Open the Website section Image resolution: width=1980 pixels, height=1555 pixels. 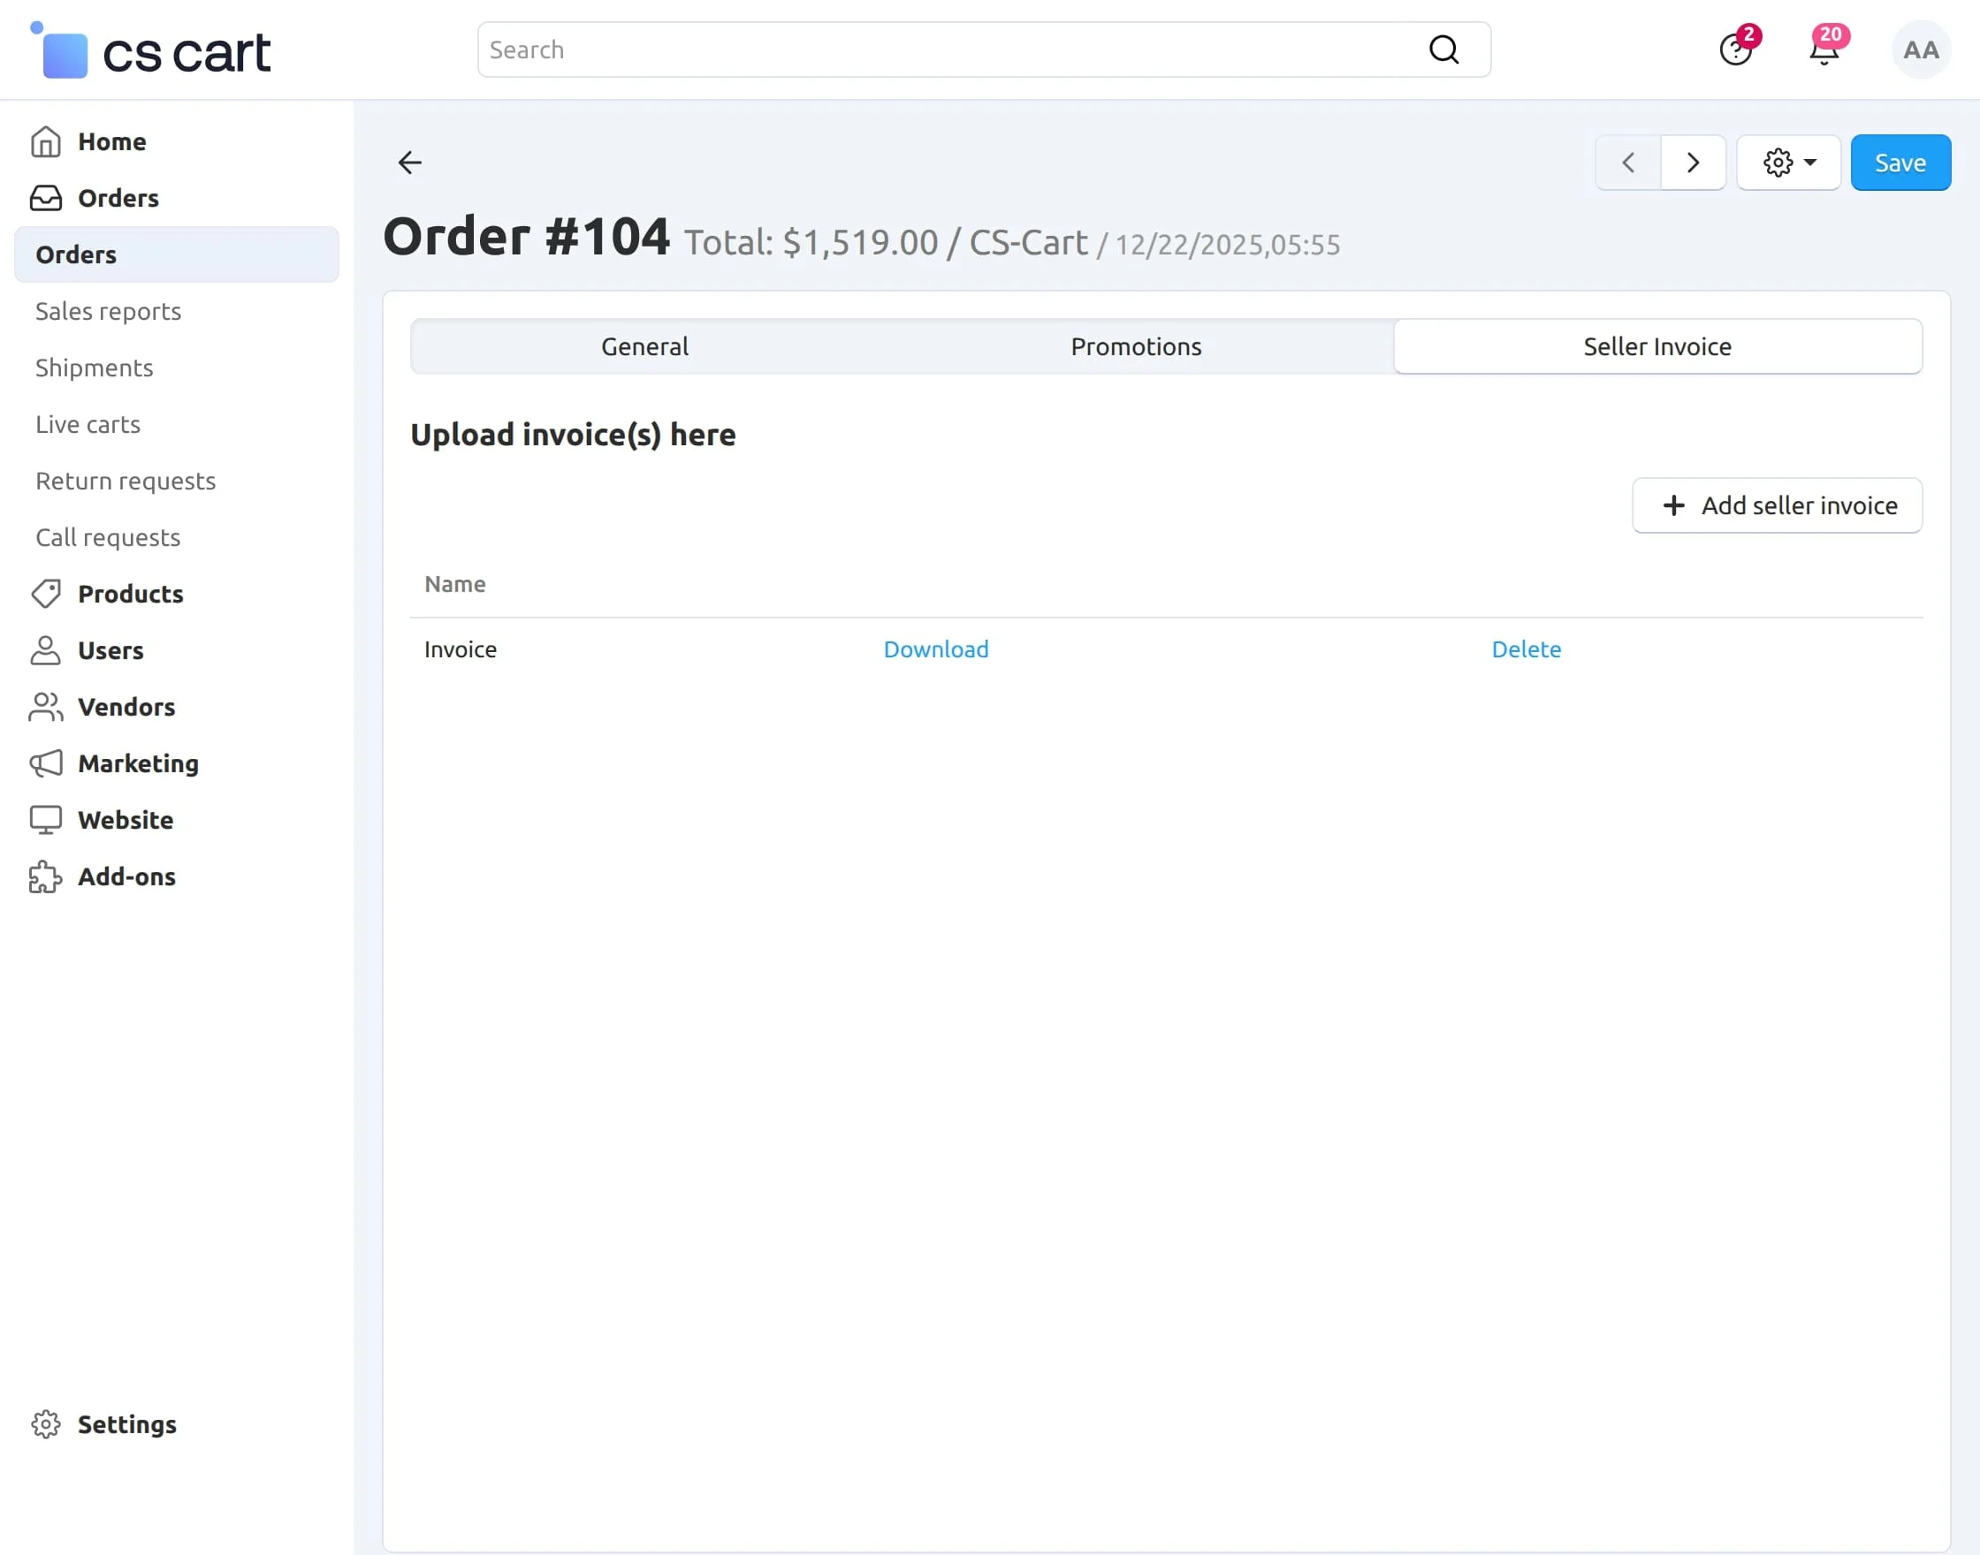[126, 819]
